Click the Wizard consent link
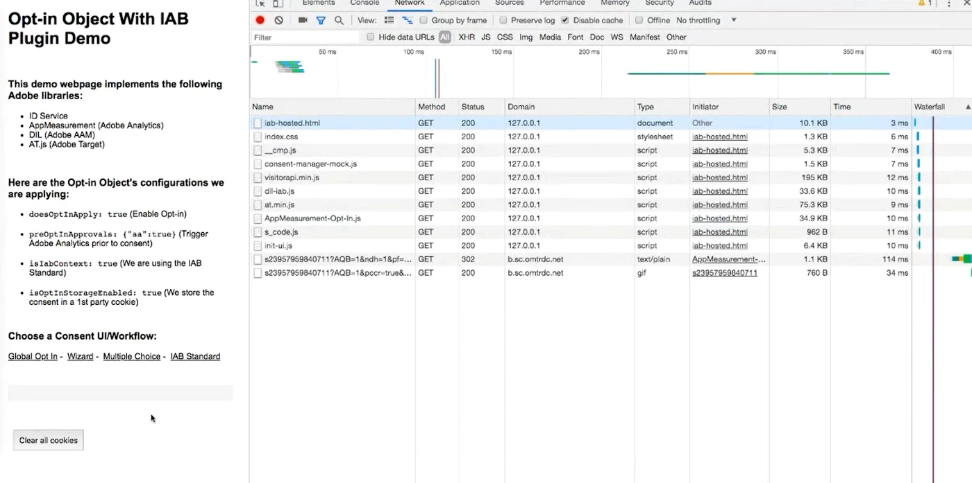The height and width of the screenshot is (483, 972). click(80, 357)
